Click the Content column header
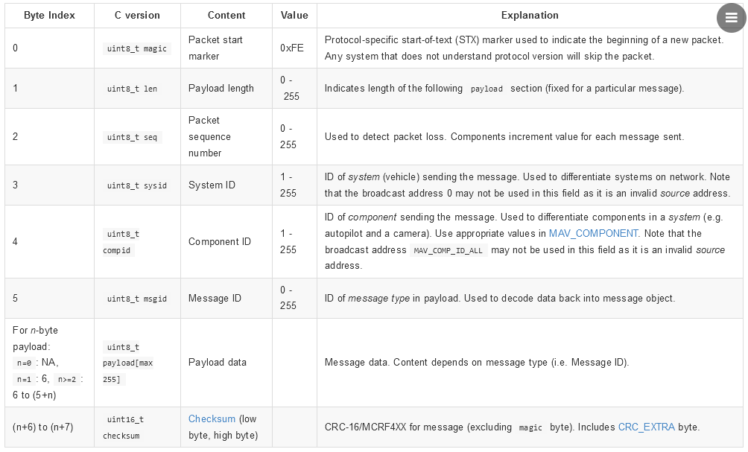748x452 pixels. [226, 15]
